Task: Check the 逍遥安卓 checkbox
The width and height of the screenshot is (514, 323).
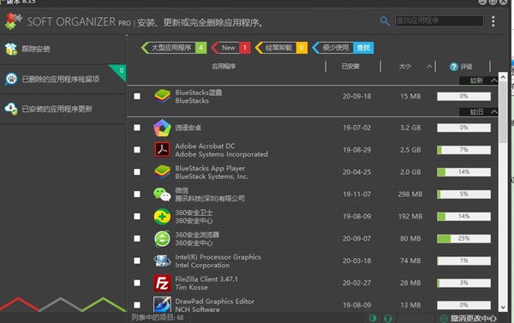Action: [137, 128]
